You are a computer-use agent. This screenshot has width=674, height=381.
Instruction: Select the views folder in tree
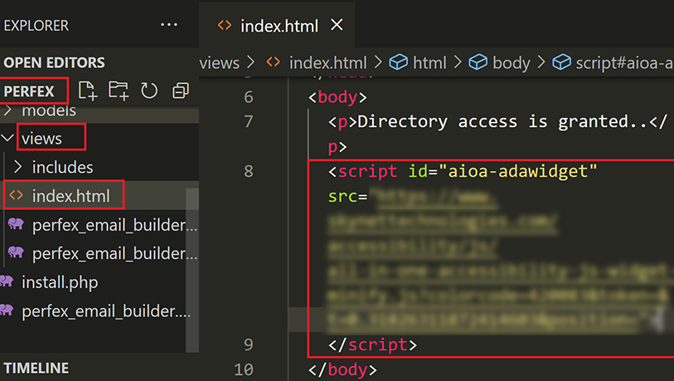[x=41, y=139]
